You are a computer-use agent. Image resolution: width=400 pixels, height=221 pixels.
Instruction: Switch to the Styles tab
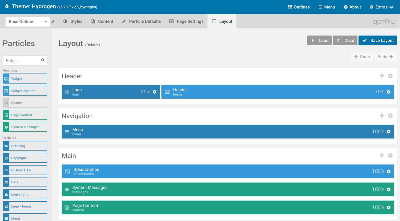tap(73, 21)
